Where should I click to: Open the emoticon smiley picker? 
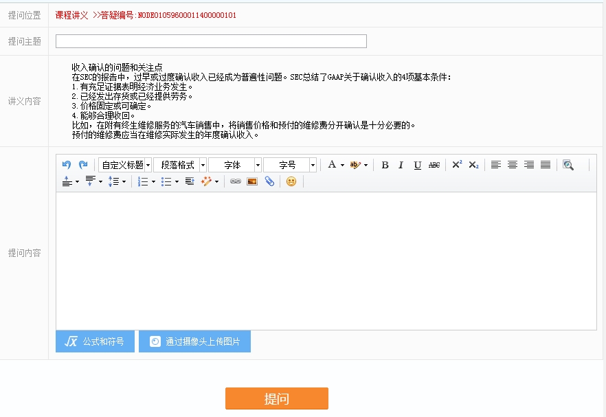pos(291,181)
